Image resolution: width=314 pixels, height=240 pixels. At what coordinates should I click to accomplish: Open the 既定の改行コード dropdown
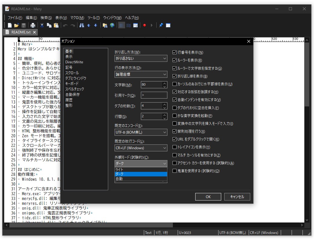tap(141, 148)
